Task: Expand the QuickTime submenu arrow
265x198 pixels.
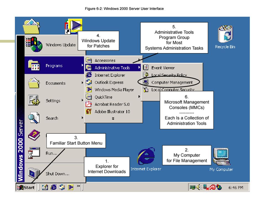Action: (x=139, y=97)
